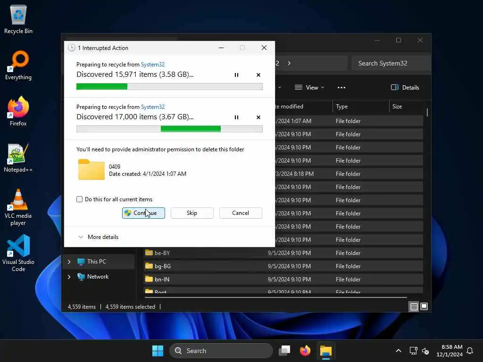Image resolution: width=483 pixels, height=362 pixels.
Task: Open Firefox desktop shortcut
Action: pos(18,111)
